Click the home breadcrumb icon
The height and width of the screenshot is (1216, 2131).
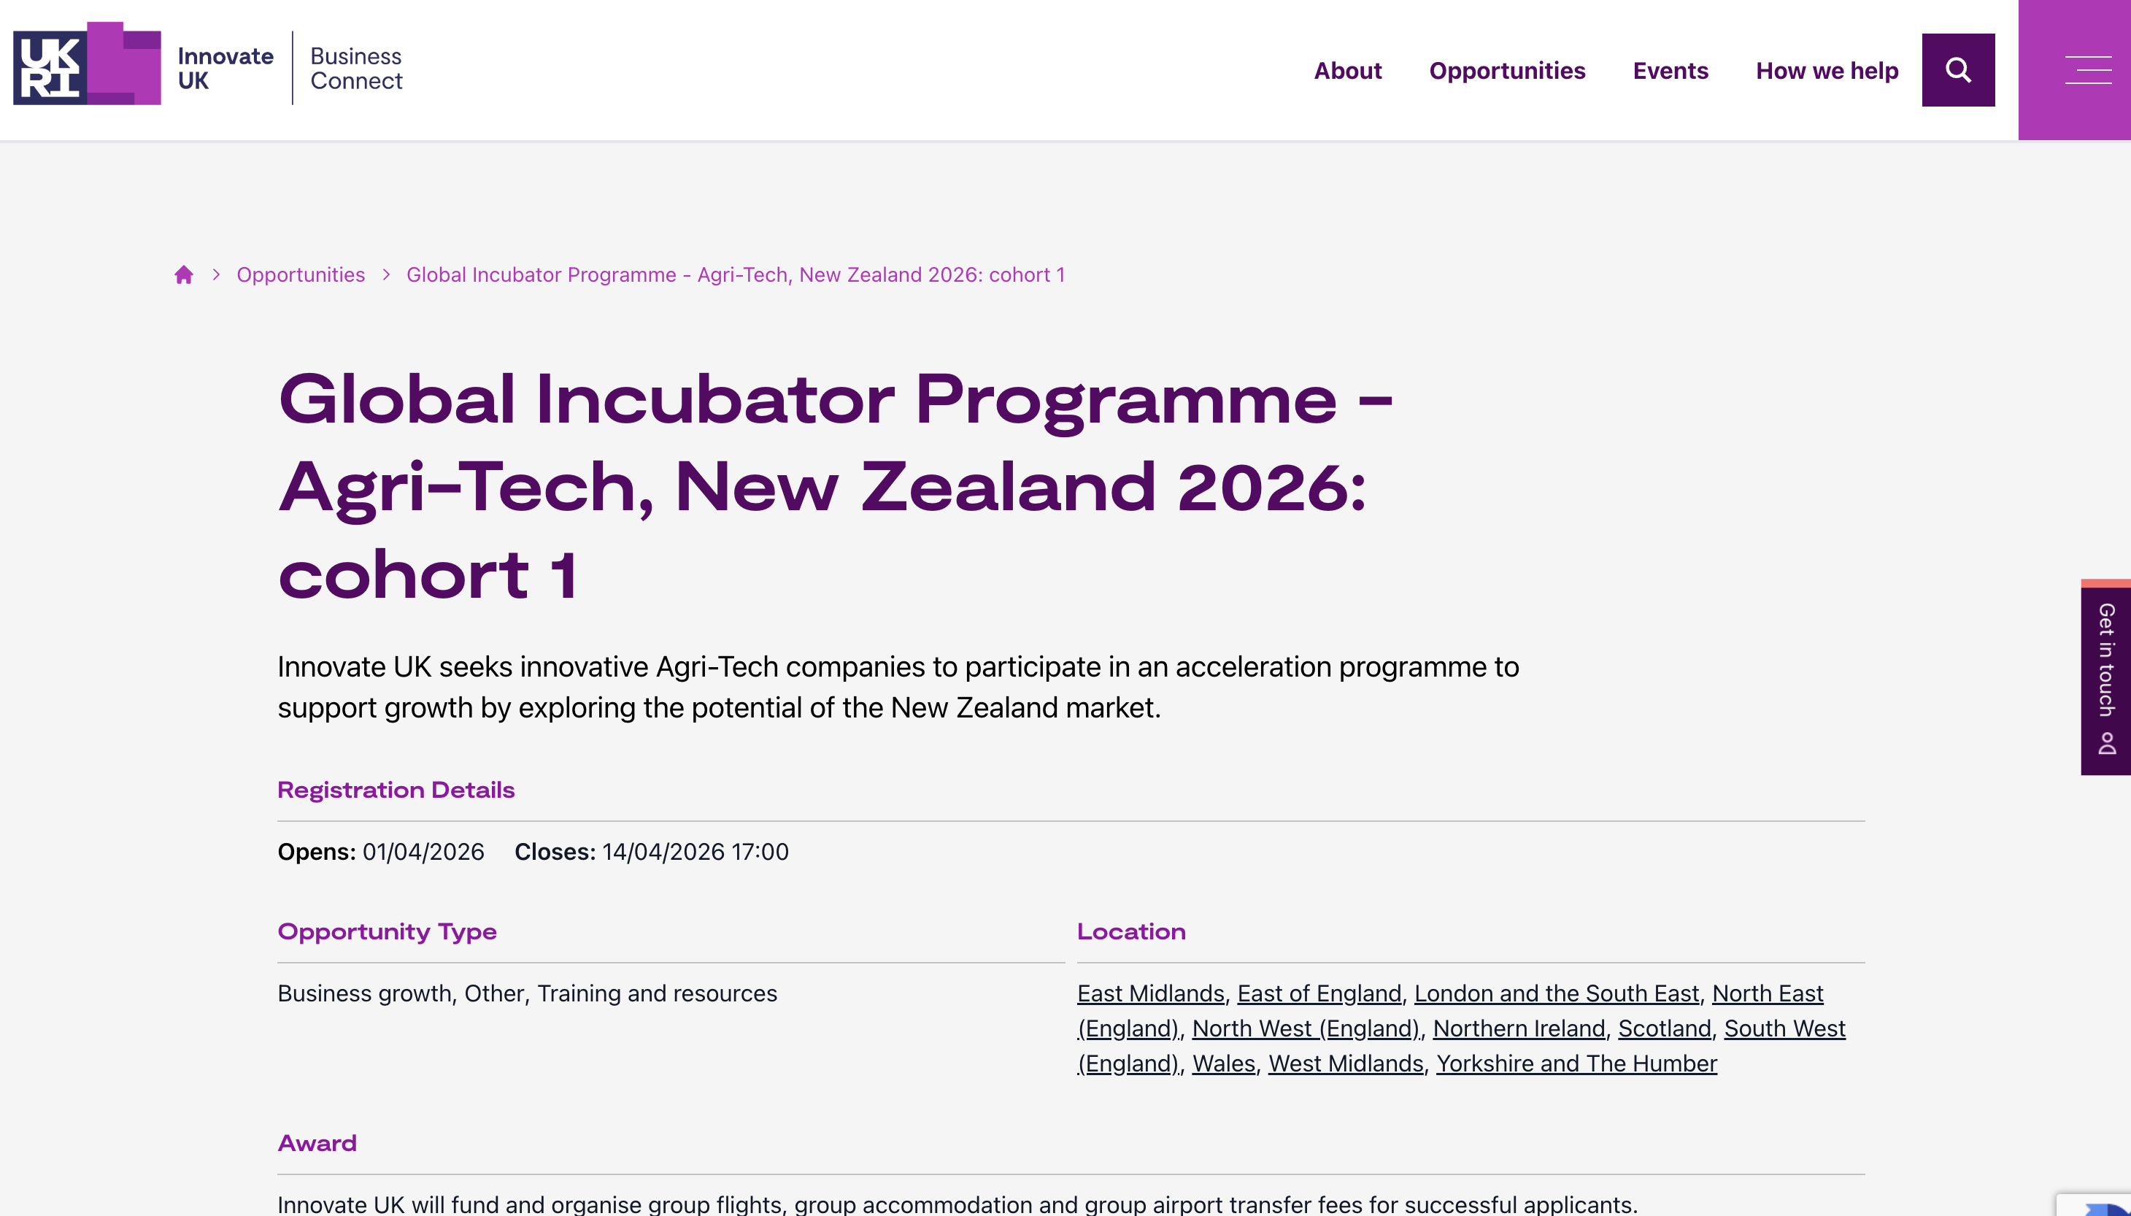pos(184,274)
